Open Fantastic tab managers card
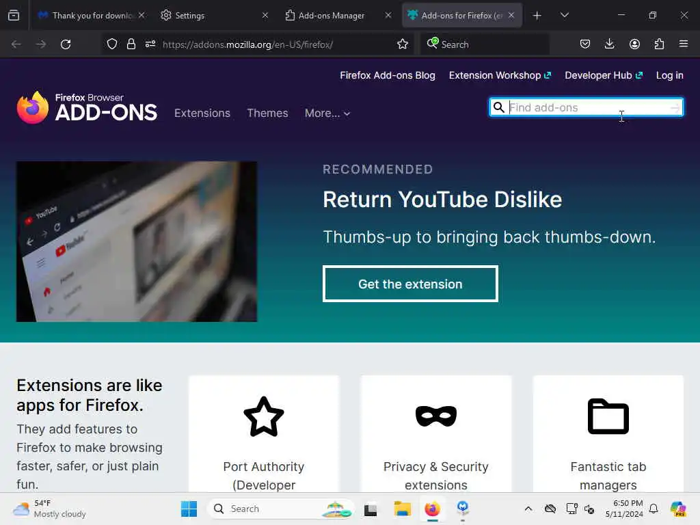This screenshot has height=525, width=700. coord(608,434)
